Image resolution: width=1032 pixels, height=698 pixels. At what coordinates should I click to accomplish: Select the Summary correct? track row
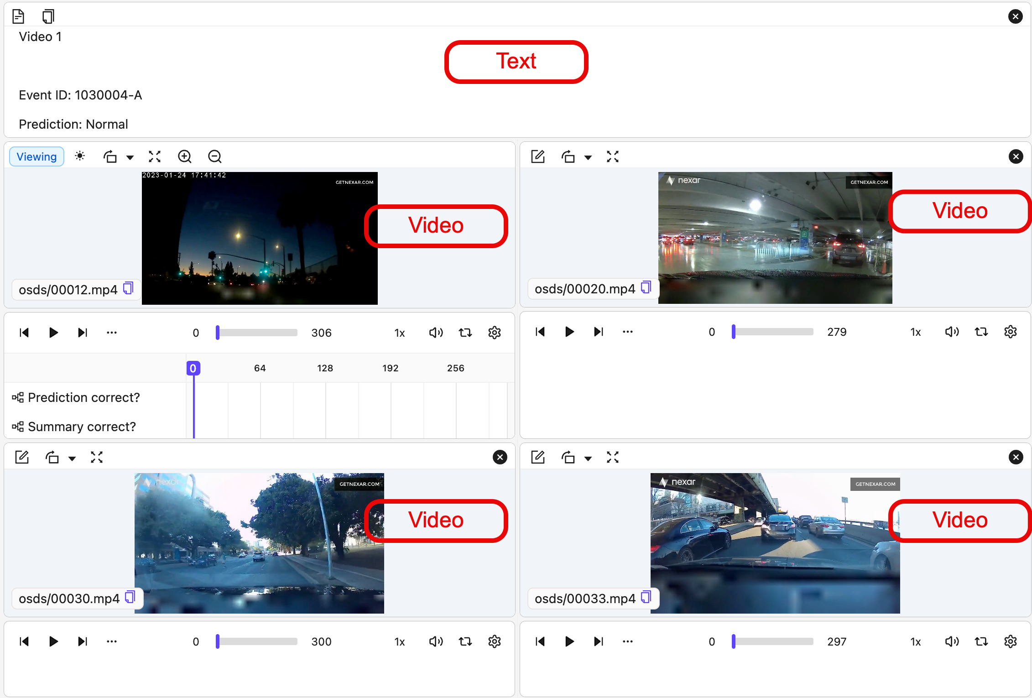coord(82,427)
